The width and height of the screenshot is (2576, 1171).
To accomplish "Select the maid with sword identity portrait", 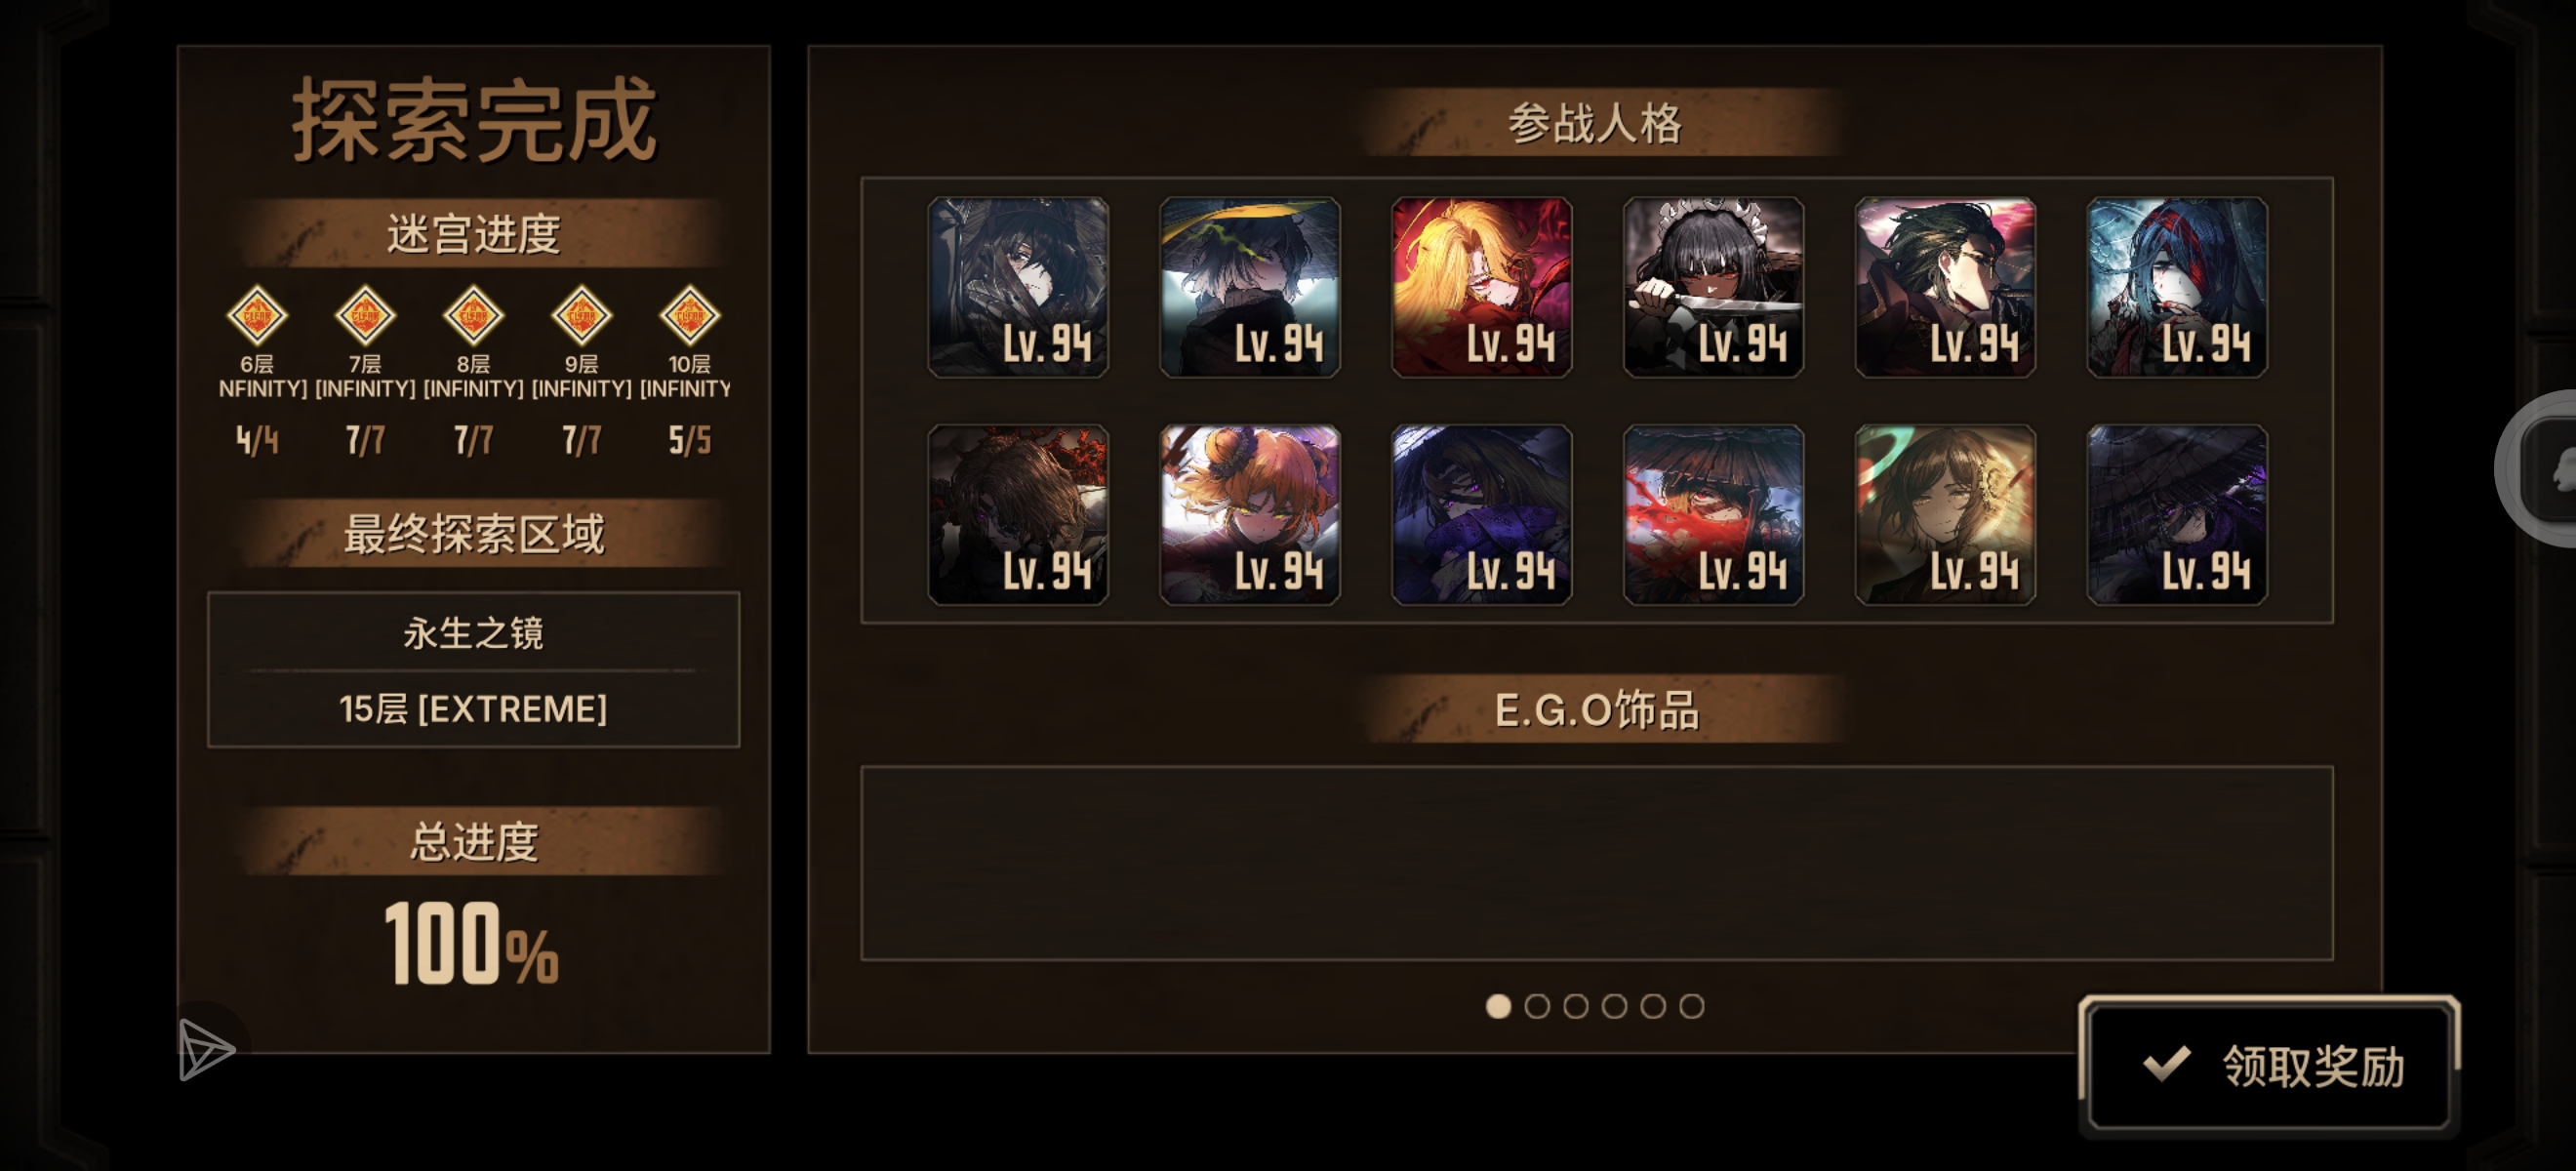I will [x=1713, y=287].
